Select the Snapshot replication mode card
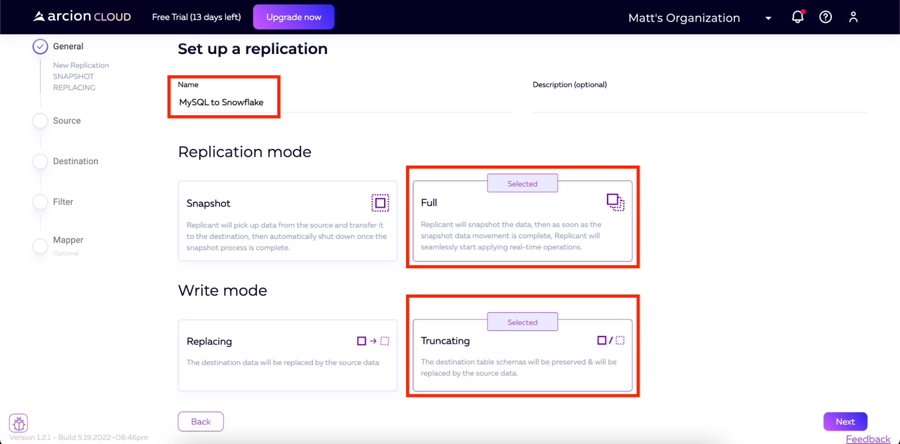Viewport: 900px width, 444px height. 287,221
